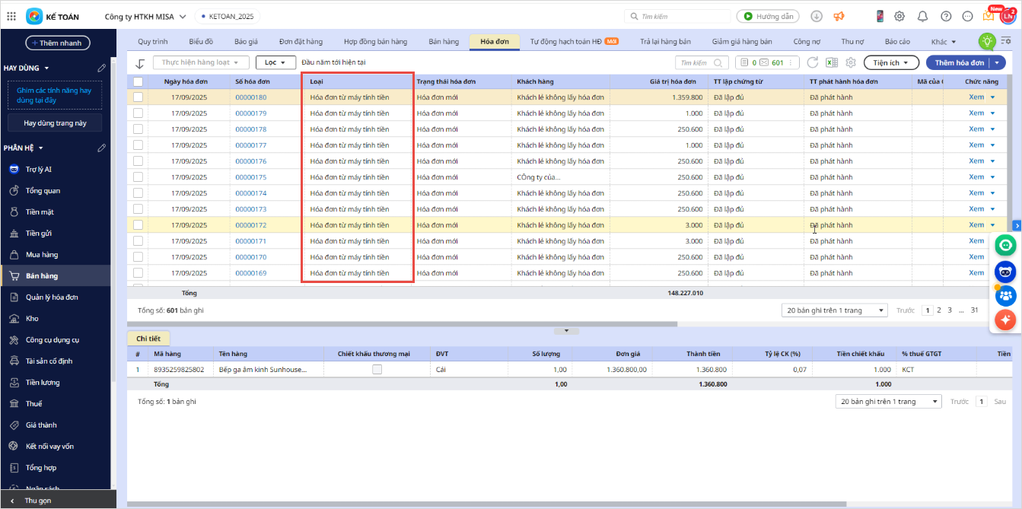The width and height of the screenshot is (1022, 509).
Task: Refresh the invoice list
Action: point(813,63)
